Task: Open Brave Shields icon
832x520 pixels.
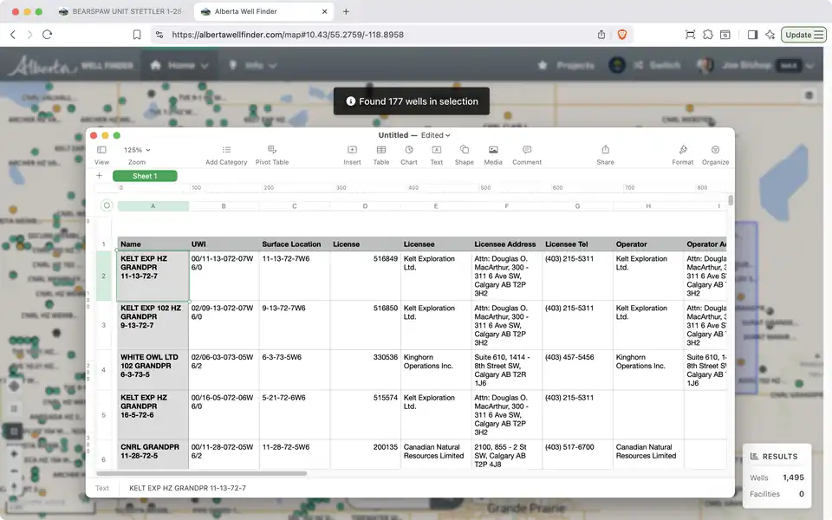Action: point(622,35)
